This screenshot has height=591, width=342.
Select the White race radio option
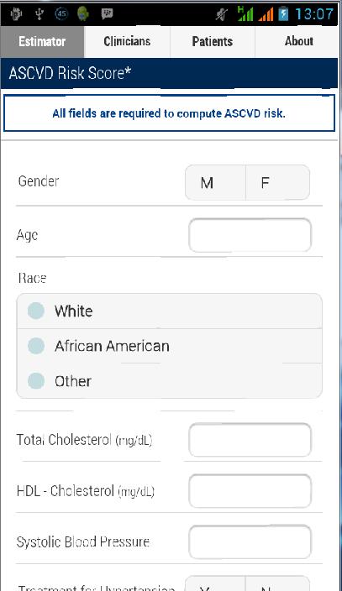tap(169, 311)
